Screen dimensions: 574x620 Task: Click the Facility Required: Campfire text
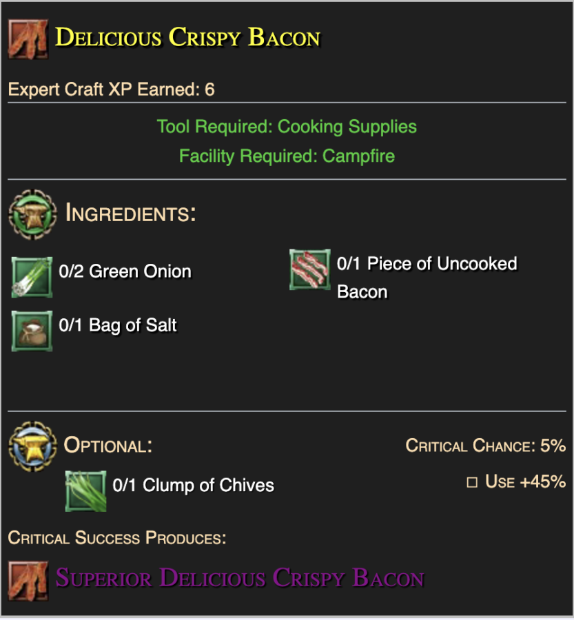click(287, 156)
